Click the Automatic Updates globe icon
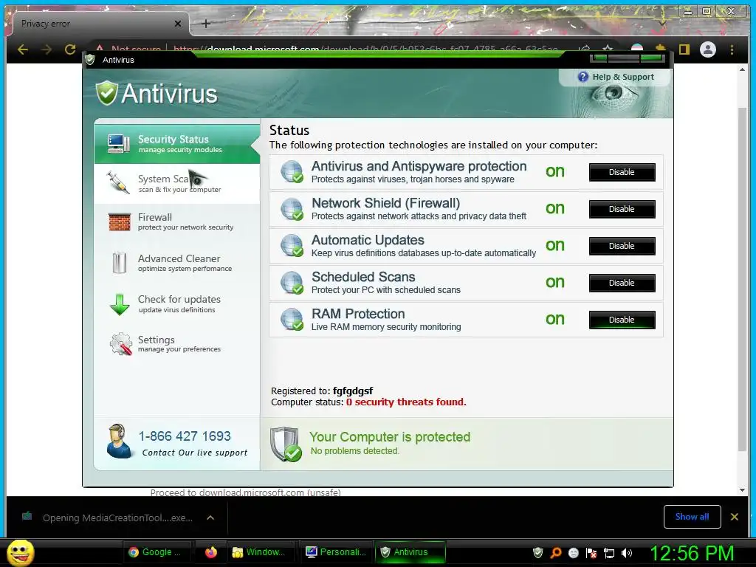 pos(292,245)
